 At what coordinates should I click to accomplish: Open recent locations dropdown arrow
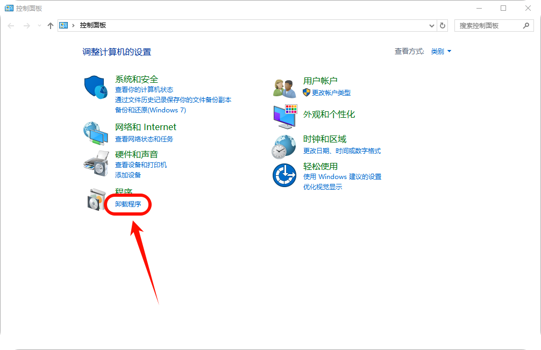tap(39, 25)
